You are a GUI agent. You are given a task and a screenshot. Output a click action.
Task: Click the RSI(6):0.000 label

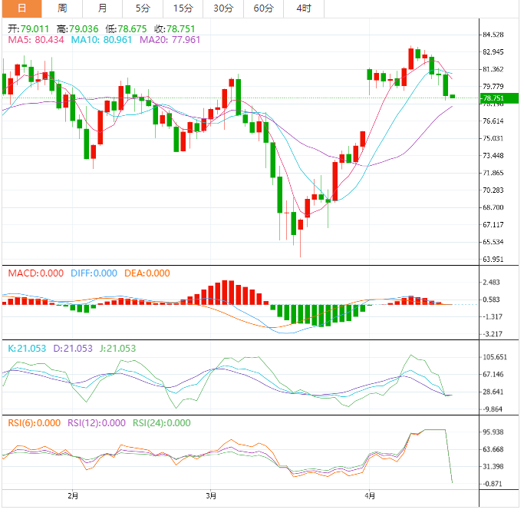point(34,423)
